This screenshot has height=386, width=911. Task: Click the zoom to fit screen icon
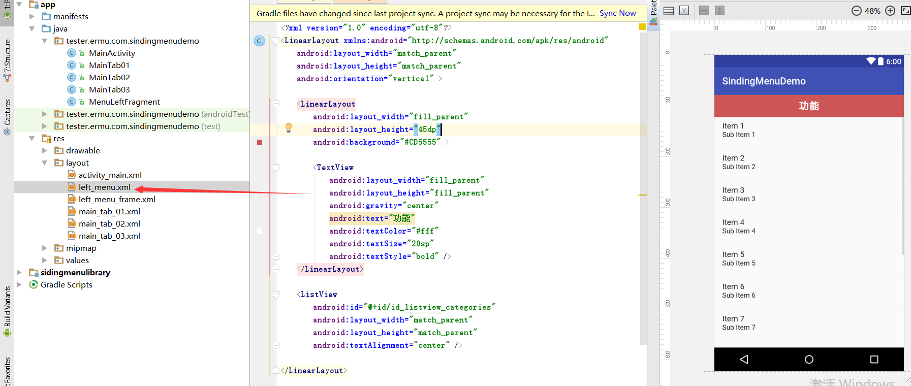pyautogui.click(x=905, y=11)
